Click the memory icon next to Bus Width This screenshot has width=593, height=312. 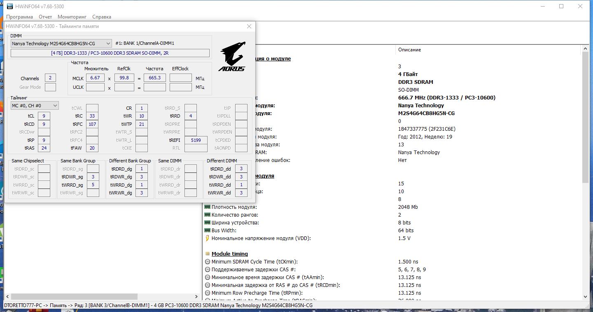207,231
